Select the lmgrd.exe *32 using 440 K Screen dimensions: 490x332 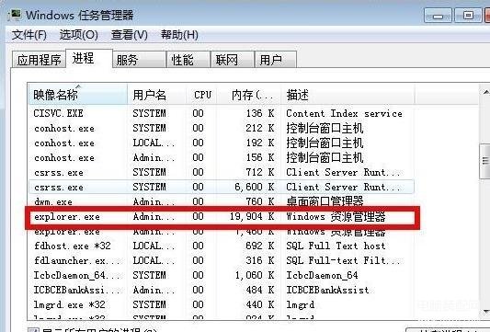point(222,304)
